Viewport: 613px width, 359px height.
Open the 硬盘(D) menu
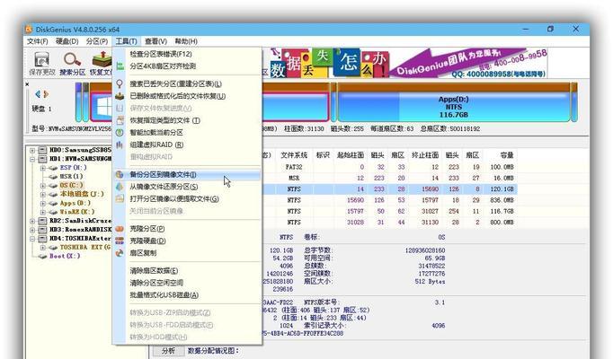coord(67,41)
